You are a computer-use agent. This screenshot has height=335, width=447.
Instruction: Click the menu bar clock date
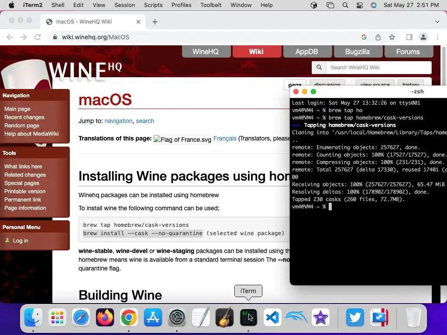click(x=411, y=5)
